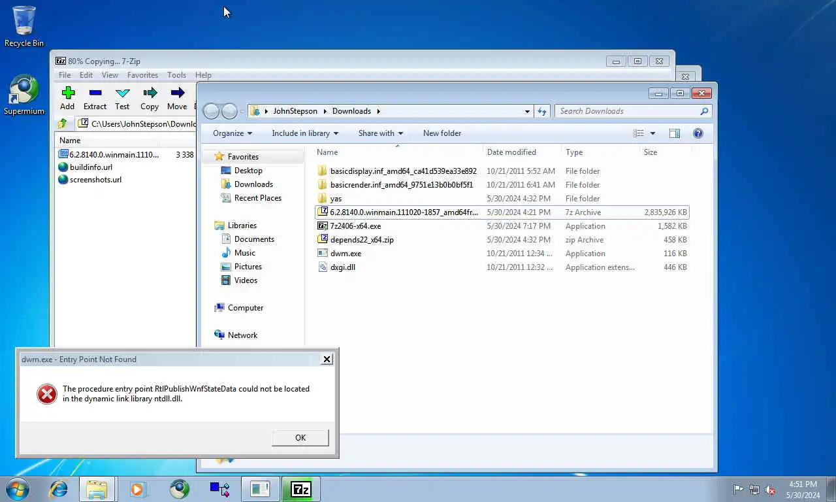The height and width of the screenshot is (502, 836).
Task: Click the Explorer Forward navigation button
Action: coord(229,111)
